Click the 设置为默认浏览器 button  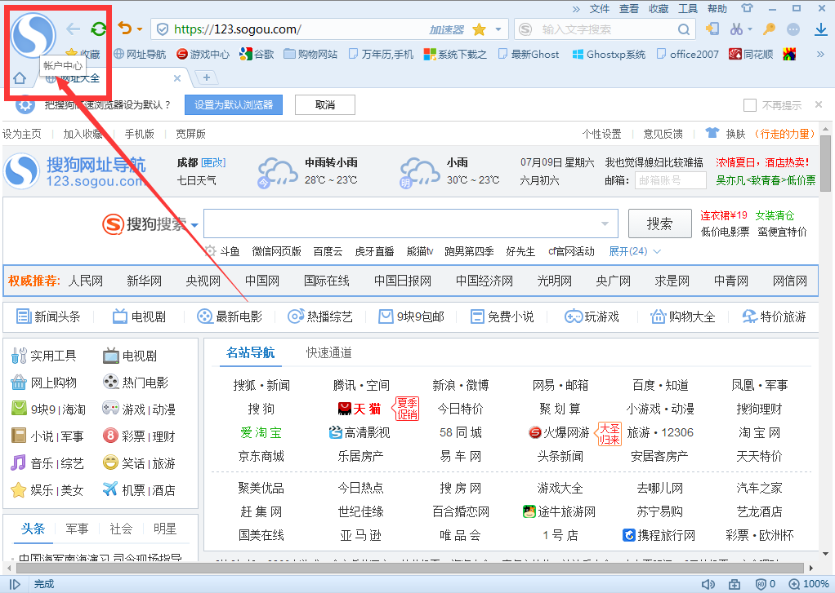click(233, 104)
